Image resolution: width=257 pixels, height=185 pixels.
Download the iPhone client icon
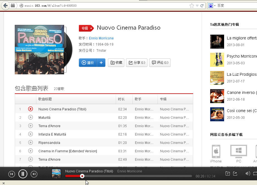(216, 151)
